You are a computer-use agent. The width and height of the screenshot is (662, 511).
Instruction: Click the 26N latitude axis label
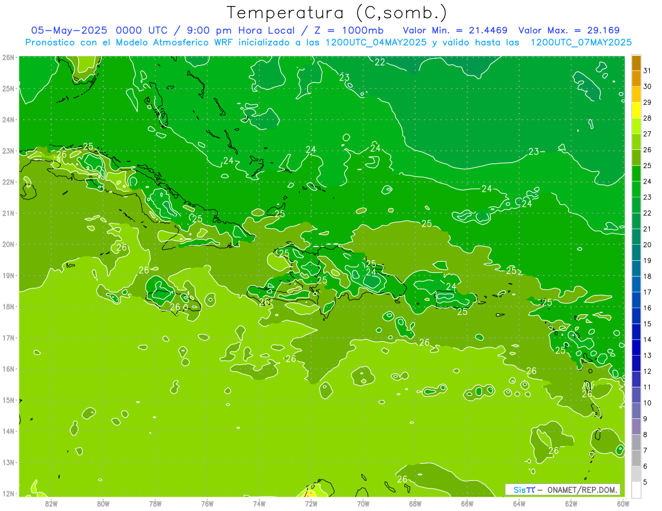9,57
